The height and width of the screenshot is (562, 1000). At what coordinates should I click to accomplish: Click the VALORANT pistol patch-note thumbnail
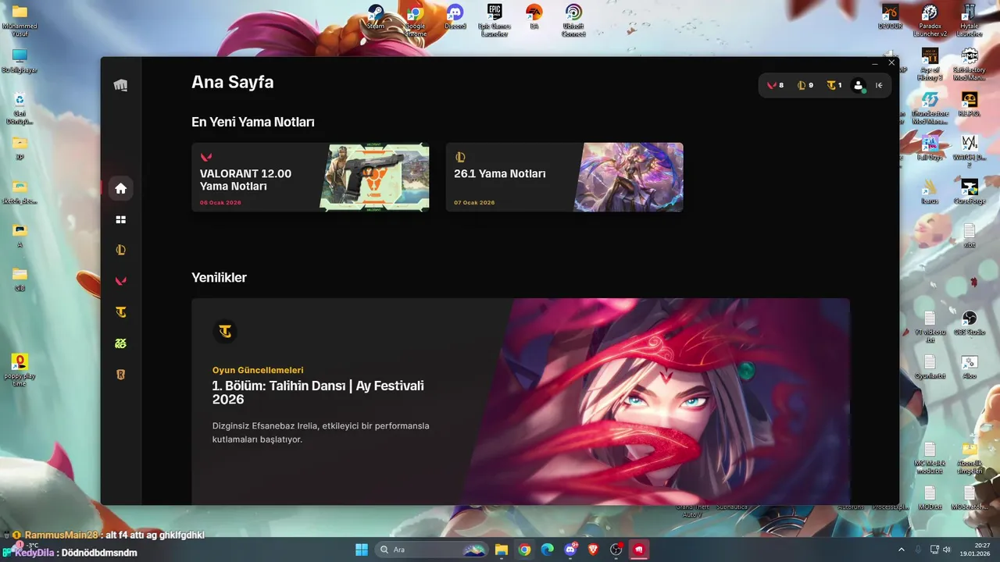tap(374, 177)
